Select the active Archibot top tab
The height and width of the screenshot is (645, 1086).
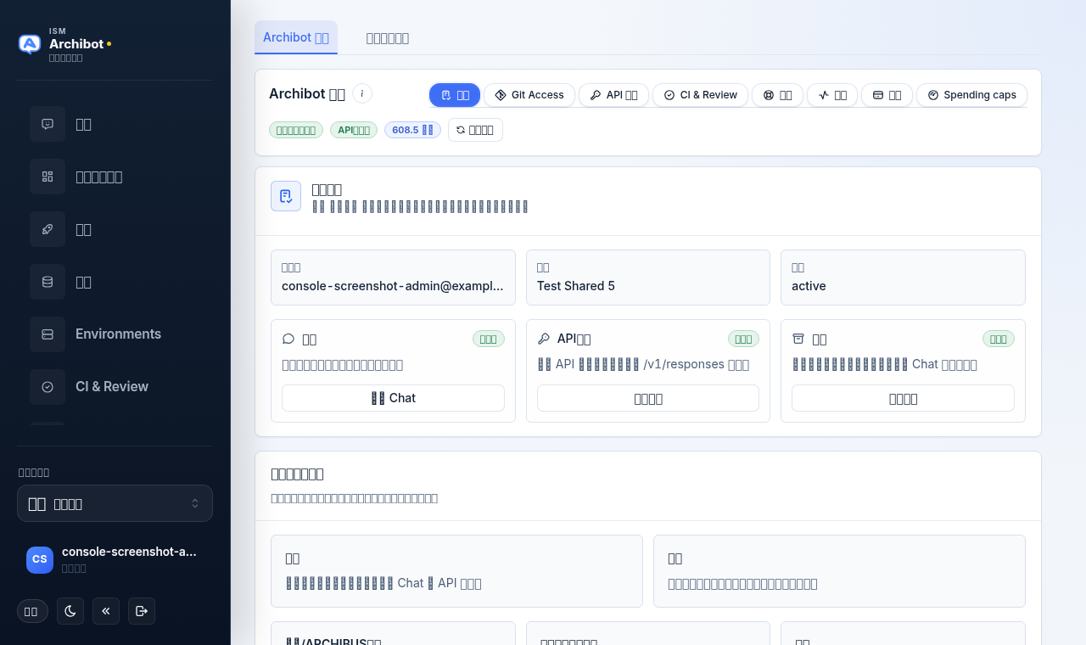(296, 37)
